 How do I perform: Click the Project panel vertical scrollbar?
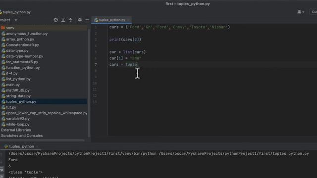click(89, 83)
